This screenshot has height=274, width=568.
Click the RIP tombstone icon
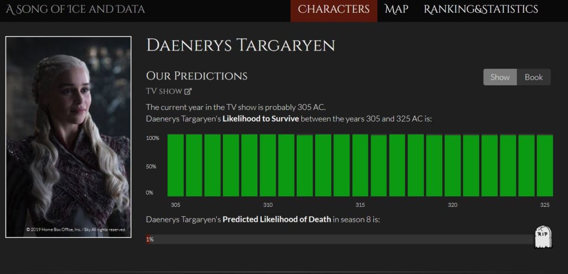click(543, 237)
